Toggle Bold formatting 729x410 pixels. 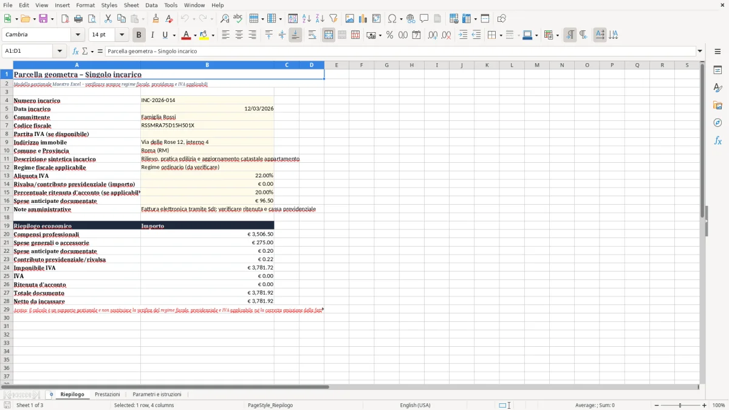tap(139, 35)
